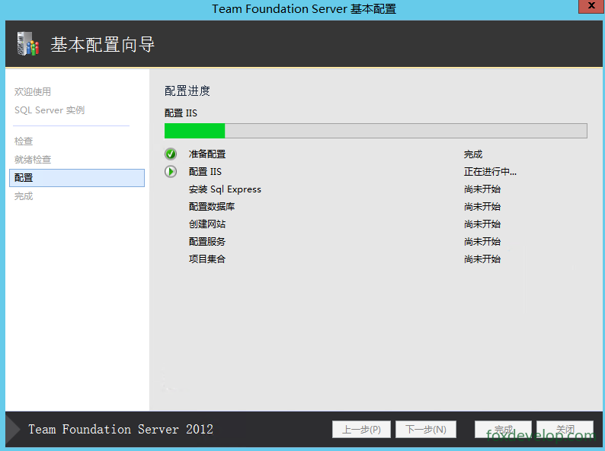Click the 下一步(N) button
605x451 pixels.
[x=426, y=429]
